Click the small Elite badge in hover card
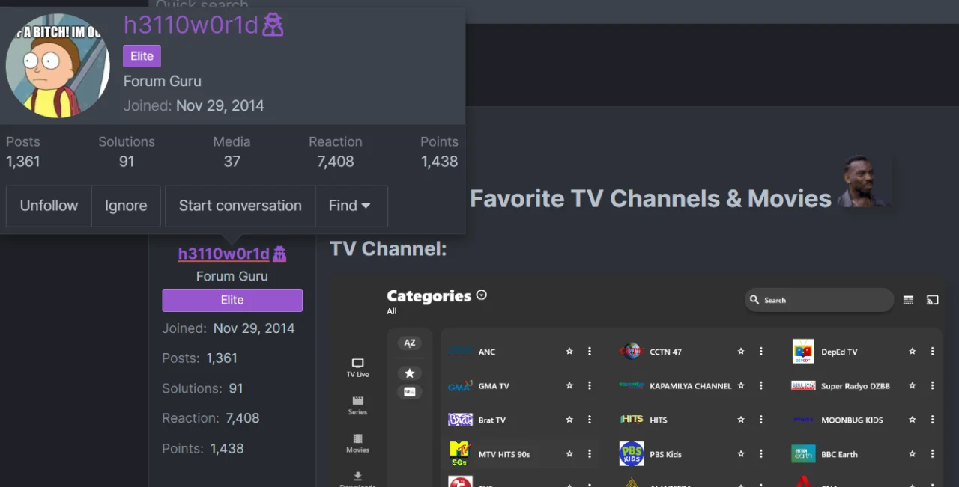Viewport: 959px width, 487px height. (142, 56)
